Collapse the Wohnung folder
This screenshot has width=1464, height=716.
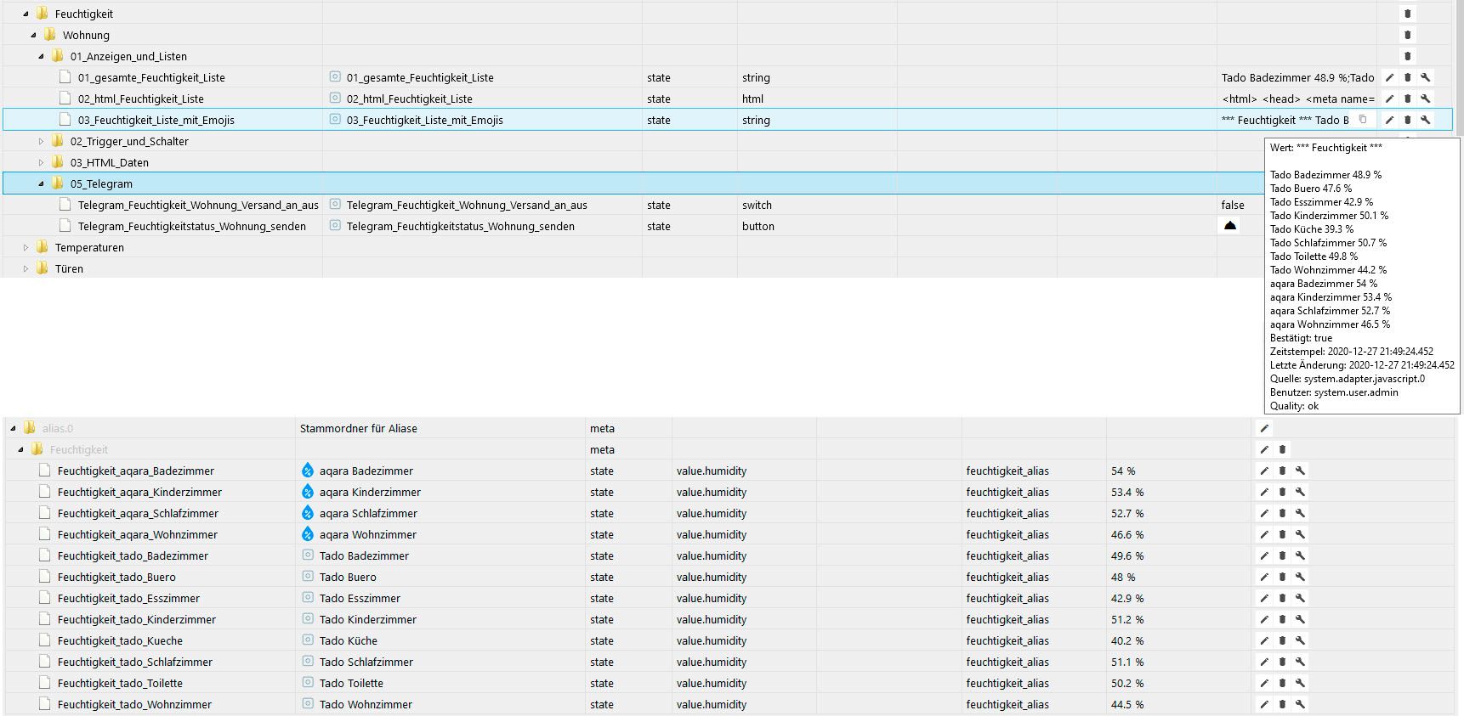coord(33,35)
